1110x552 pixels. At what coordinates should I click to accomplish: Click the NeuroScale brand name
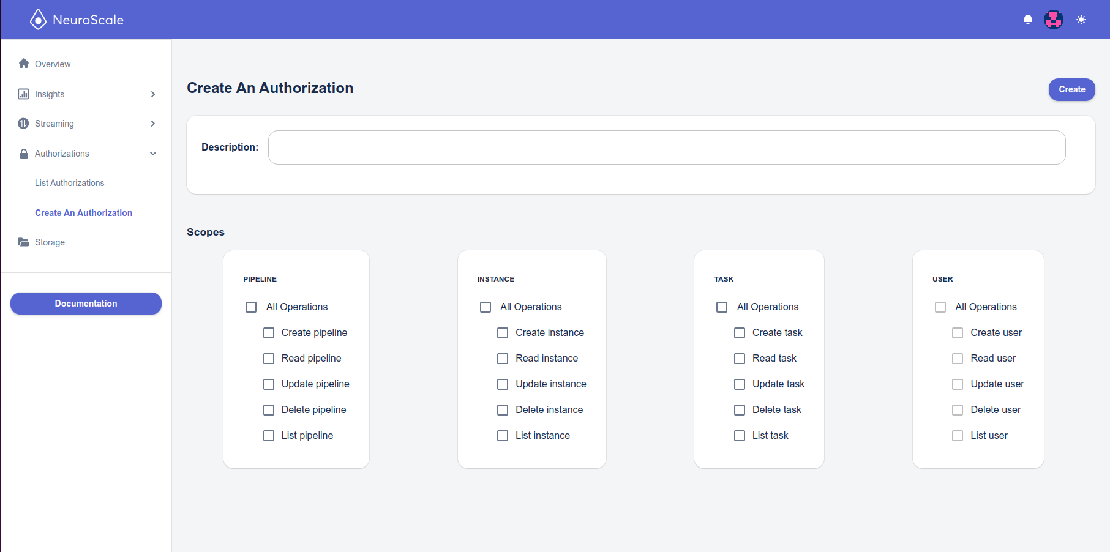88,20
